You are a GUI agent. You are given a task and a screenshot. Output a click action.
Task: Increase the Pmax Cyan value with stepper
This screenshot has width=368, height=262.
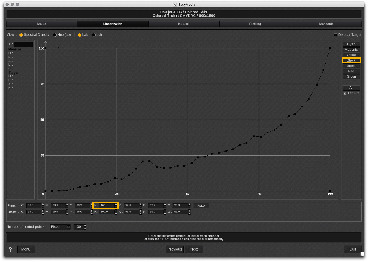coord(43,204)
